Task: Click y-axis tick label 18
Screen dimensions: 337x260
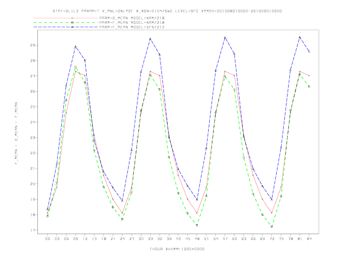Action: click(33, 215)
